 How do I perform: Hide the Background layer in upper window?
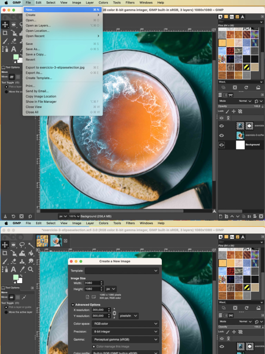[x=222, y=145]
